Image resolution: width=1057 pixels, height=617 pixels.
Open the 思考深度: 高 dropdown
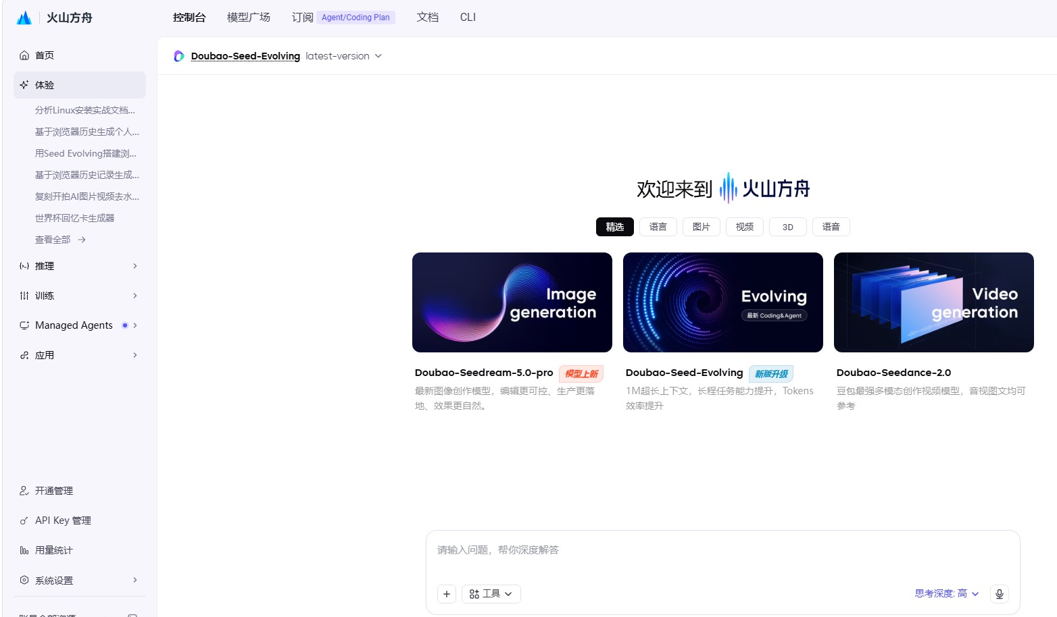pyautogui.click(x=947, y=594)
